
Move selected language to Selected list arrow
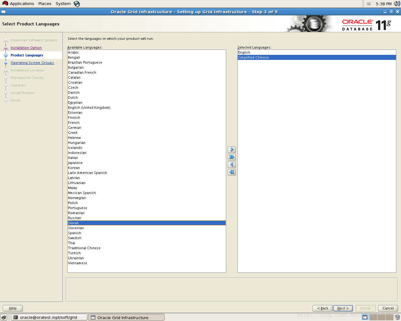(x=232, y=150)
